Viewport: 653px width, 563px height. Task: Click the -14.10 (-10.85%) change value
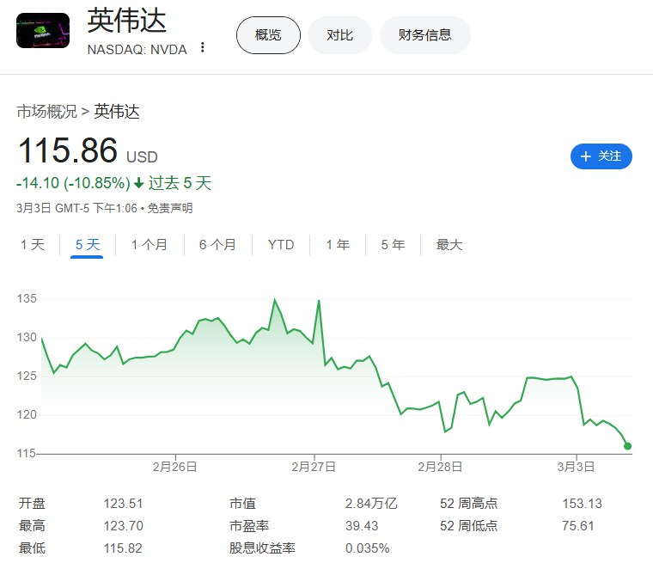[73, 183]
